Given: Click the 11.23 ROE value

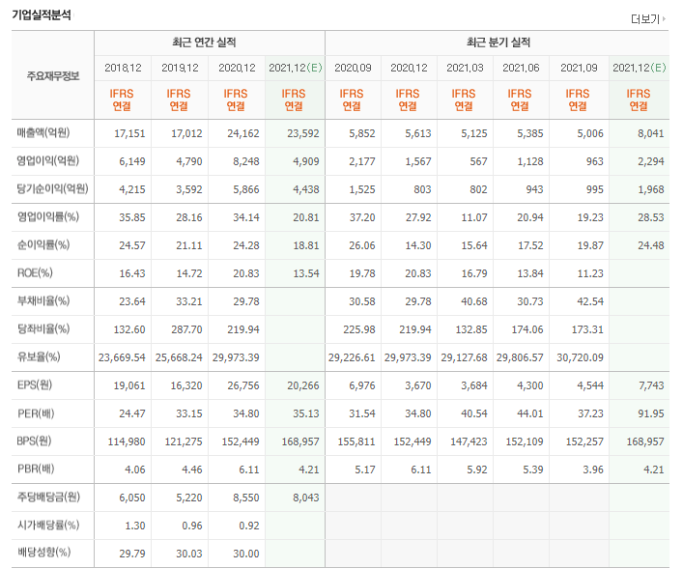Looking at the screenshot, I should (590, 273).
